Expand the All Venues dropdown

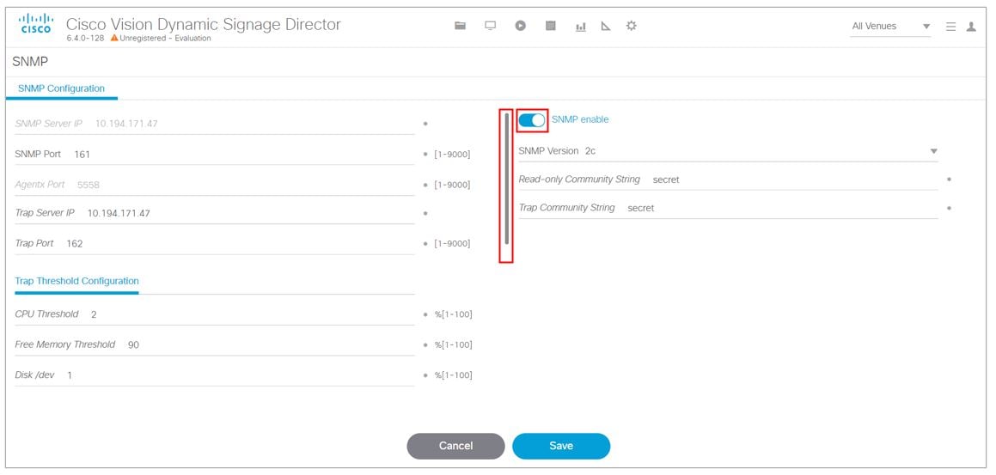pyautogui.click(x=890, y=27)
